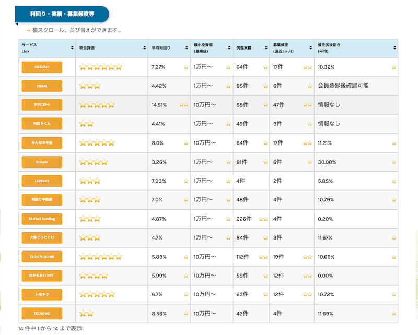Sort by 平均利回り column arrow
This screenshot has height=335, width=418.
pos(187,47)
